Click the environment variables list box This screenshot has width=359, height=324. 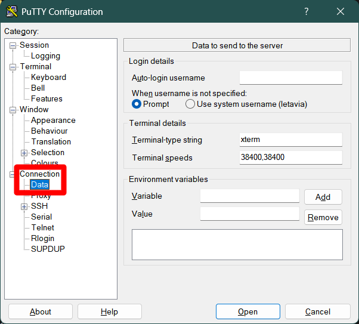coord(237,245)
